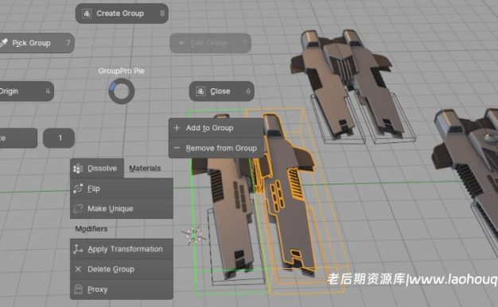Screen dimensions: 498x307
Task: Select the Proxy option
Action: (122, 290)
